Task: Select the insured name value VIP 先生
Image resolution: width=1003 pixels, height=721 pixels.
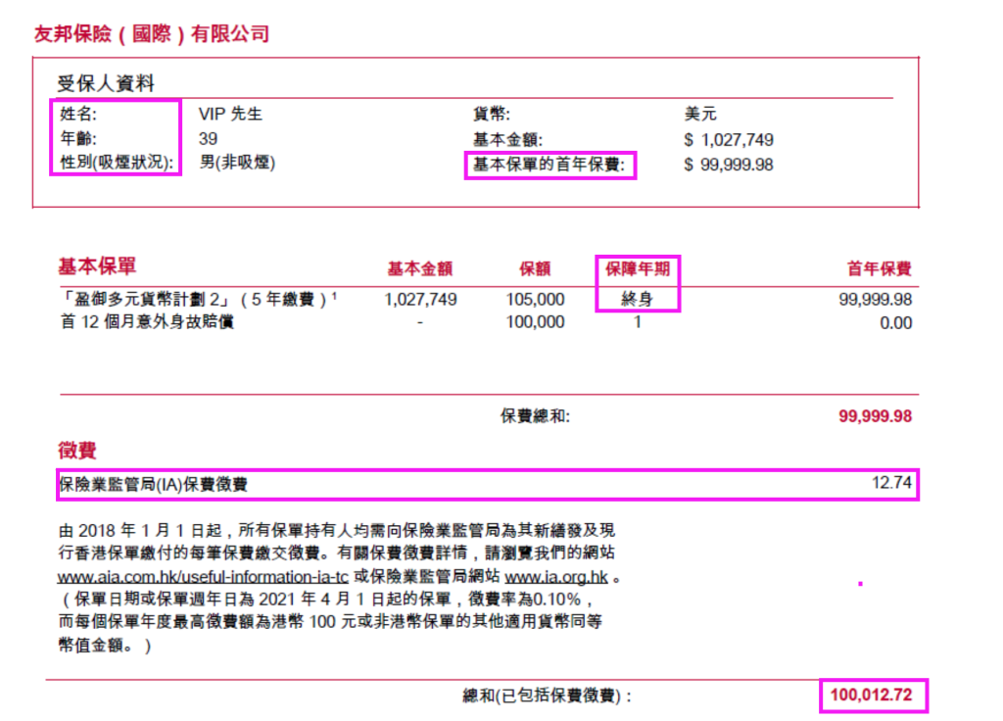Action: coord(230,114)
